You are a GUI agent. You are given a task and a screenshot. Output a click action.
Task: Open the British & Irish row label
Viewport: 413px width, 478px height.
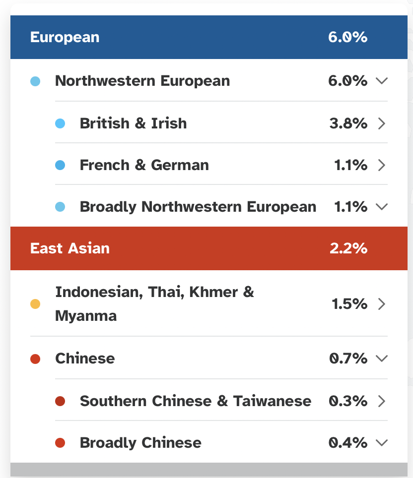click(x=133, y=123)
